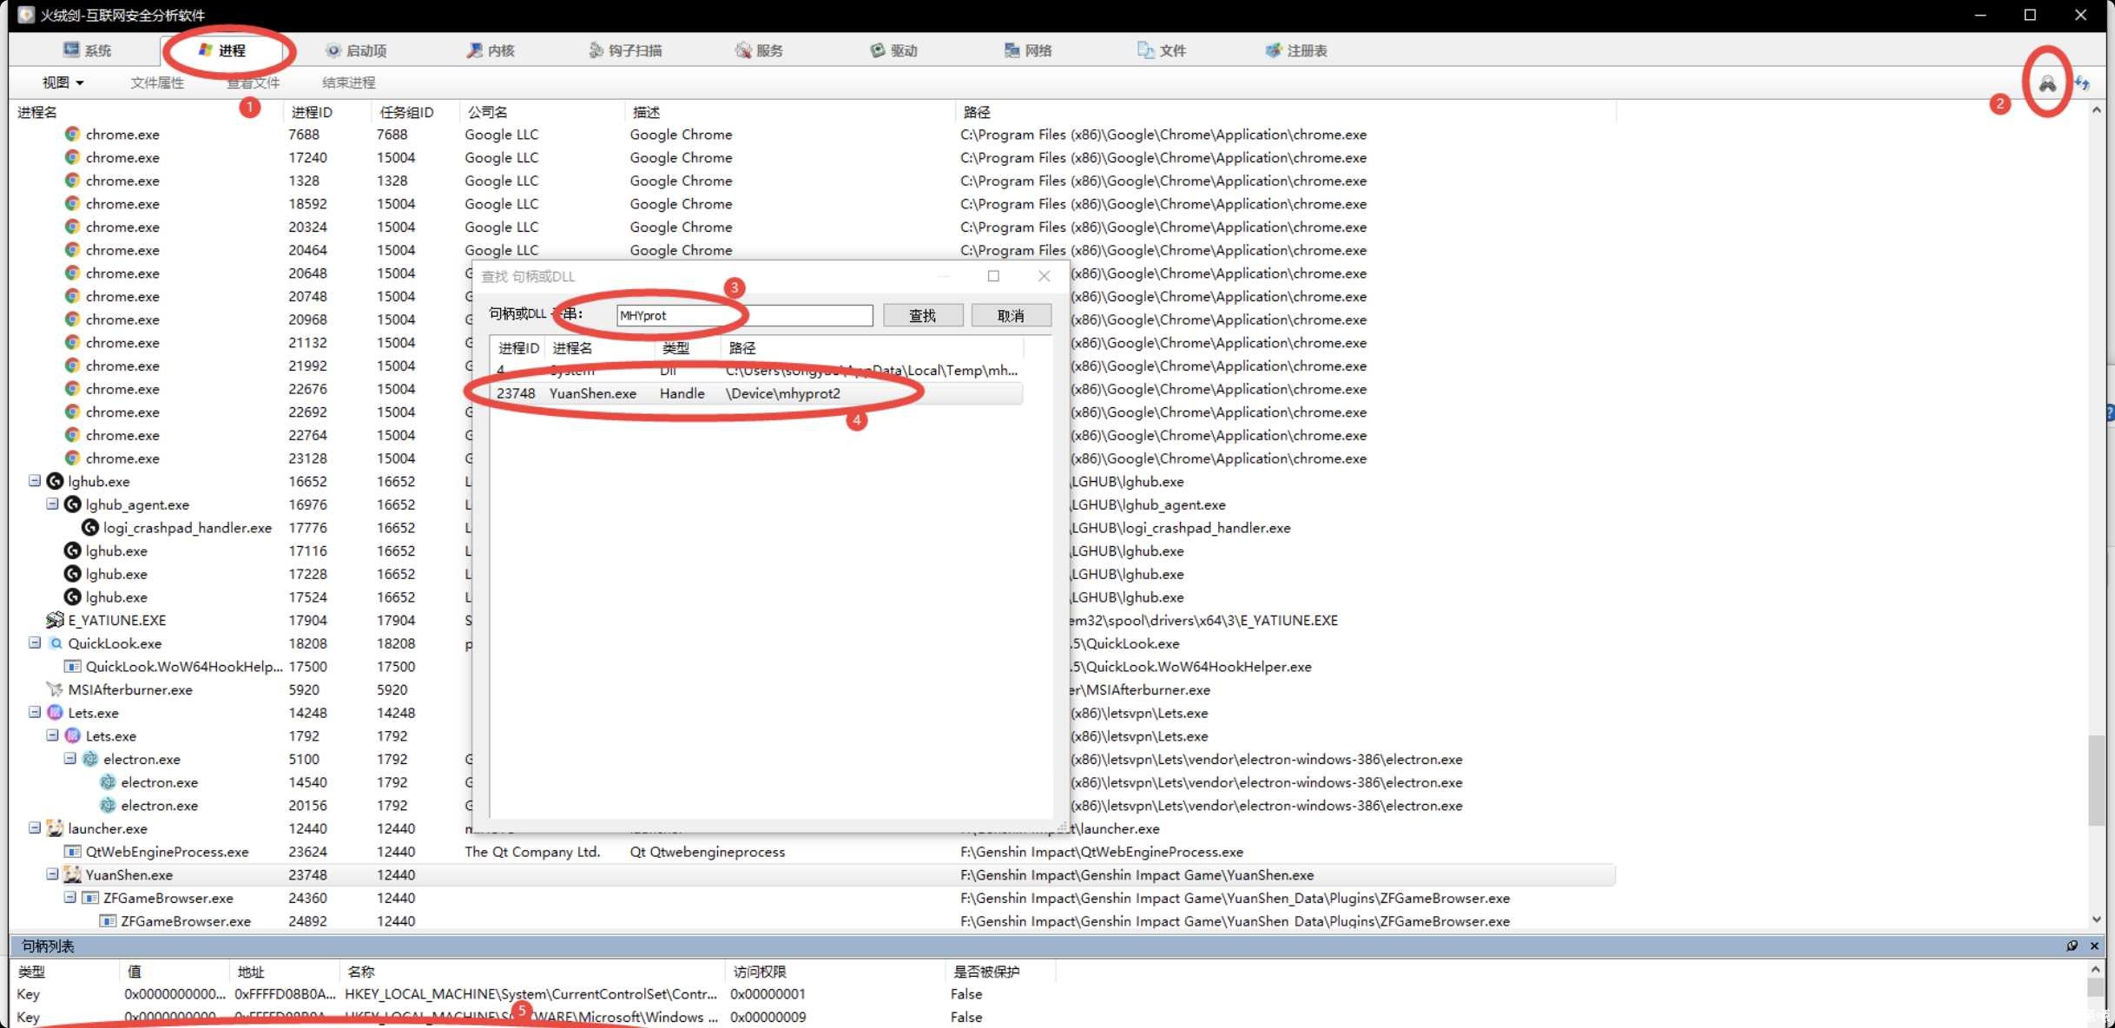
Task: Click the 文件属性 toolbar button
Action: pyautogui.click(x=157, y=82)
